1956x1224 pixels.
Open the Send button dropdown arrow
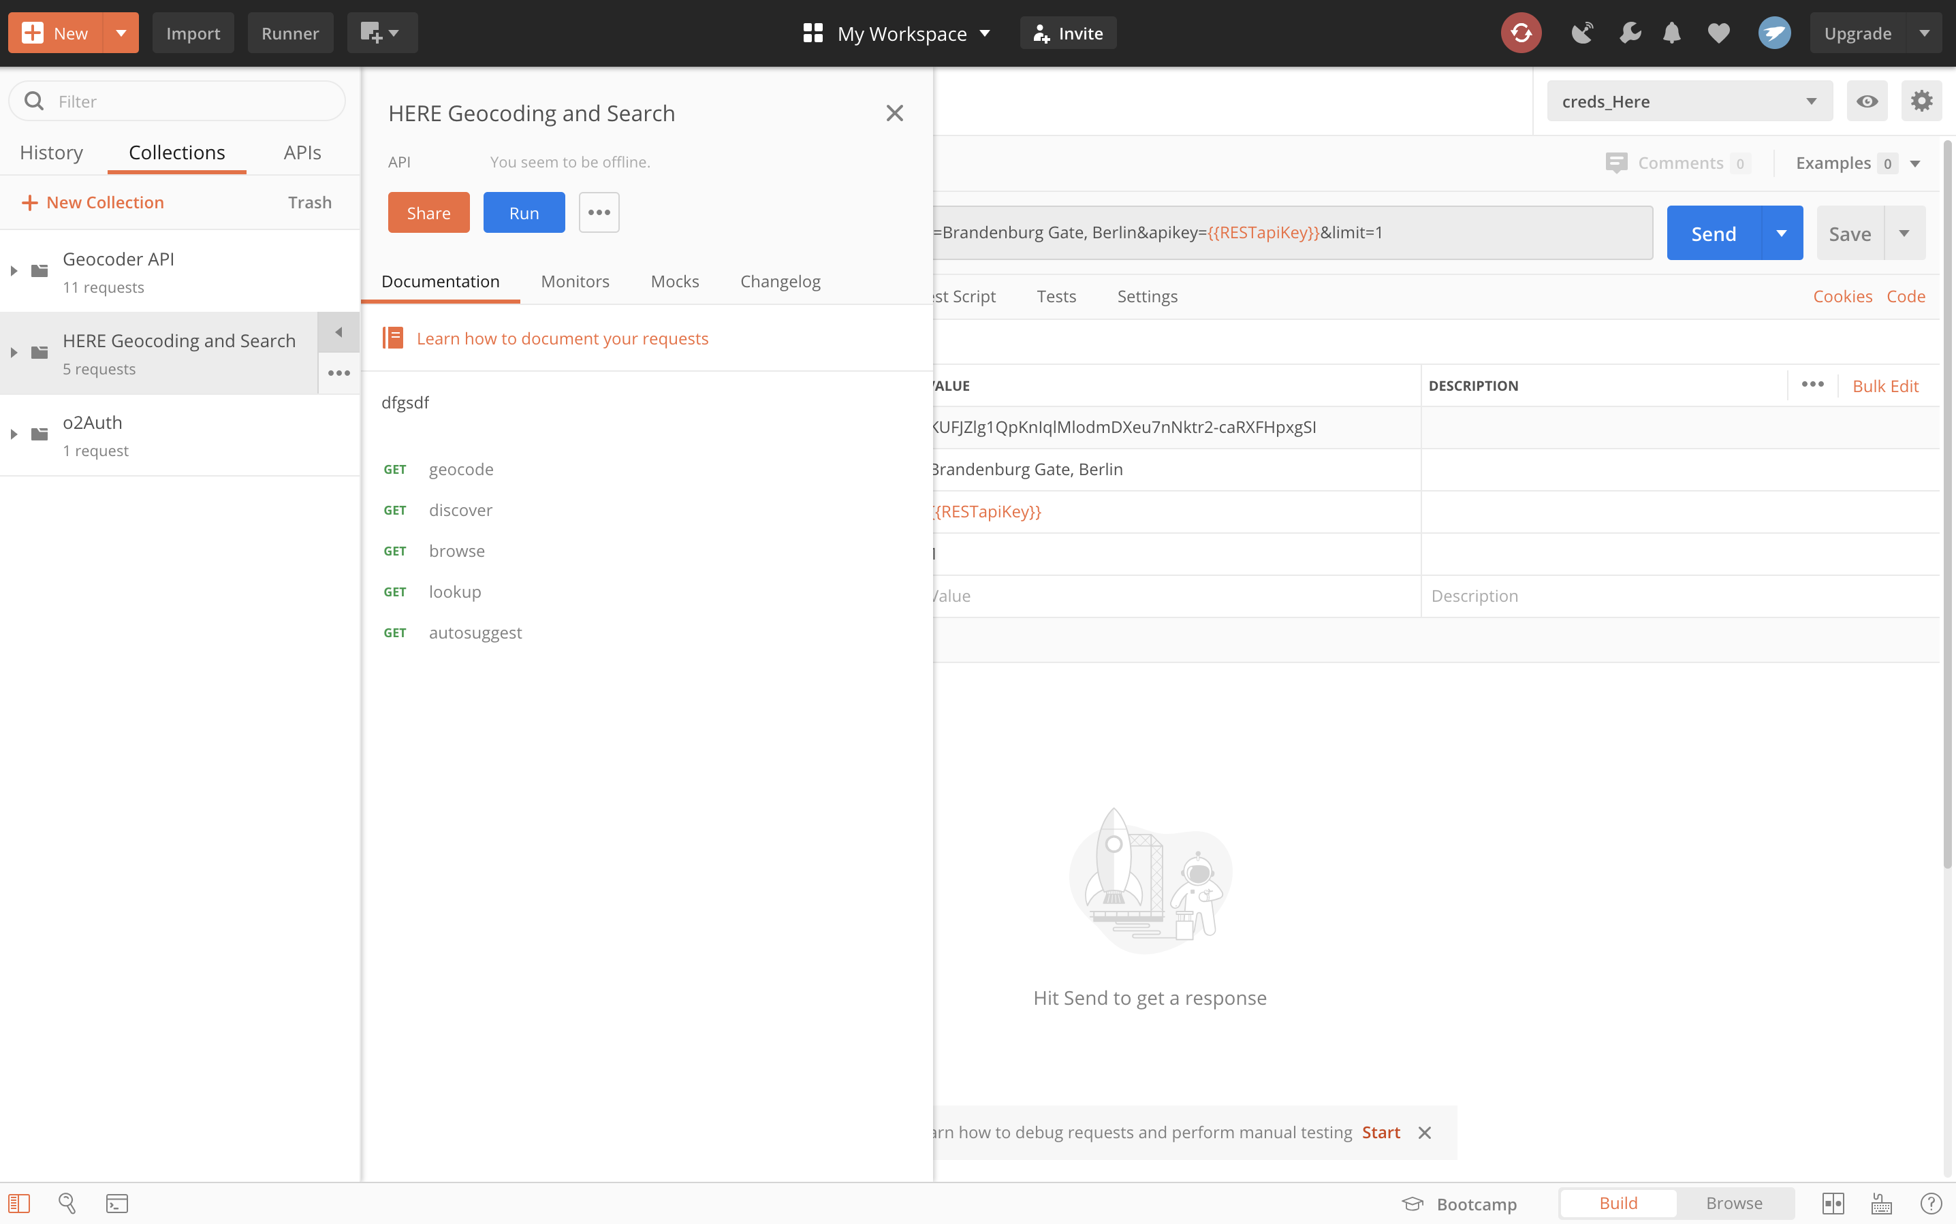click(x=1782, y=233)
